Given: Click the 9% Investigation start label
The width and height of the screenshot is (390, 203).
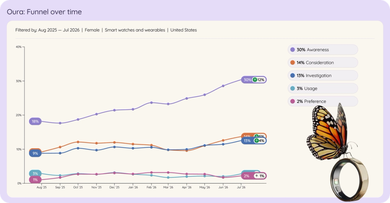Looking at the screenshot, I should 35,153.
